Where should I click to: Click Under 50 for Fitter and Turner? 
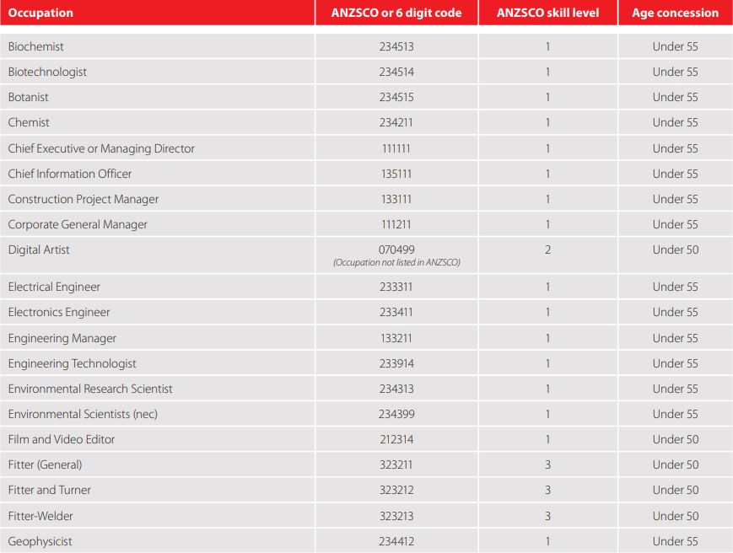coord(676,490)
